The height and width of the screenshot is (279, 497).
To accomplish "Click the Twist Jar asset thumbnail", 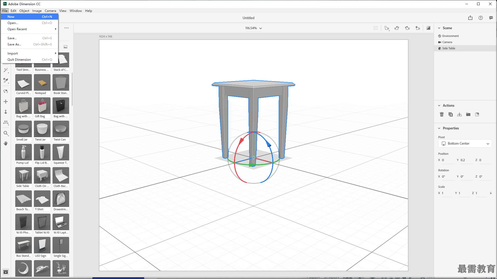I will click(42, 129).
